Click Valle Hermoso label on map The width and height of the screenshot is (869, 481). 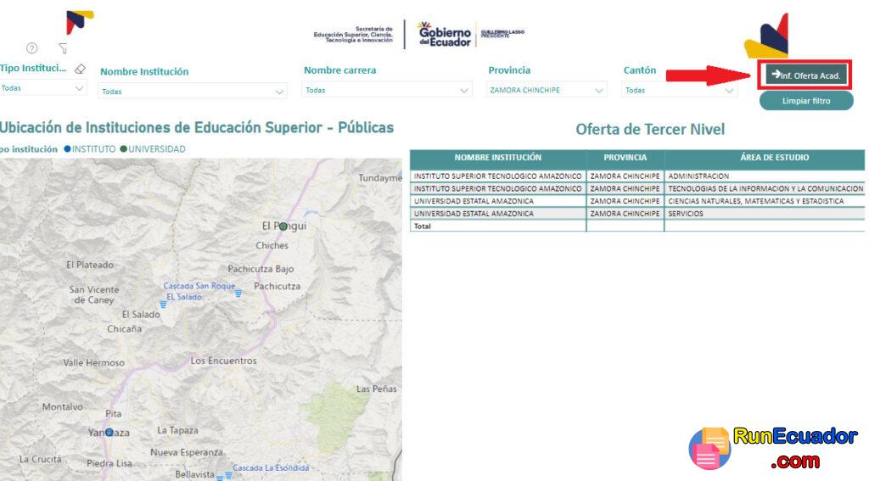pos(93,363)
